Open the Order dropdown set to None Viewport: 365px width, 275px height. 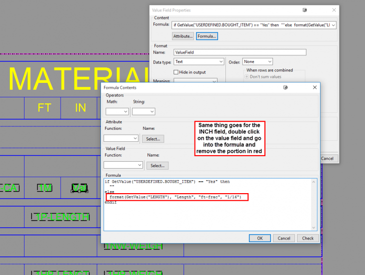click(258, 62)
